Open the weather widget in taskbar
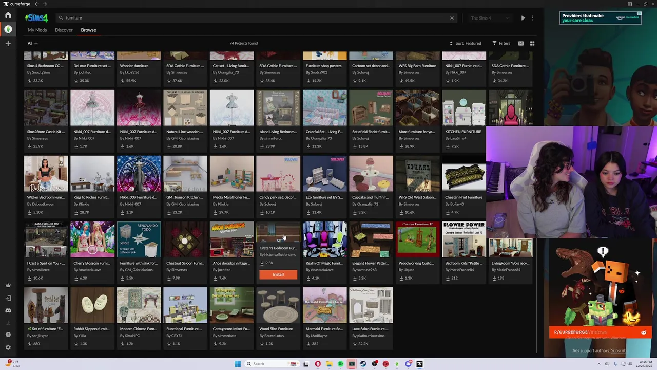This screenshot has width=657, height=370. click(x=14, y=364)
